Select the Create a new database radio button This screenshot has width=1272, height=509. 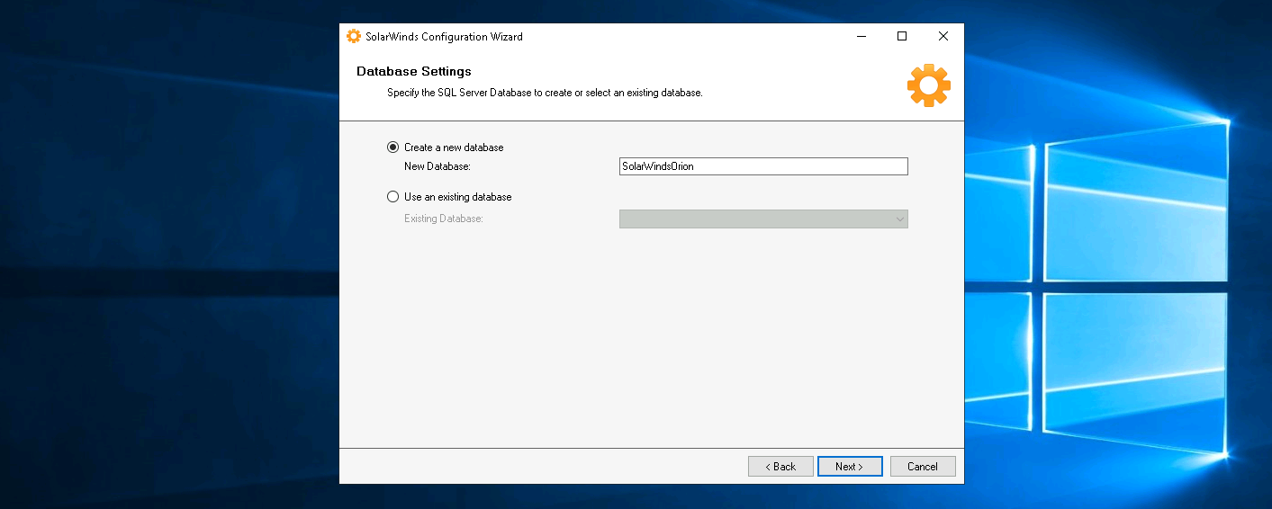(392, 147)
